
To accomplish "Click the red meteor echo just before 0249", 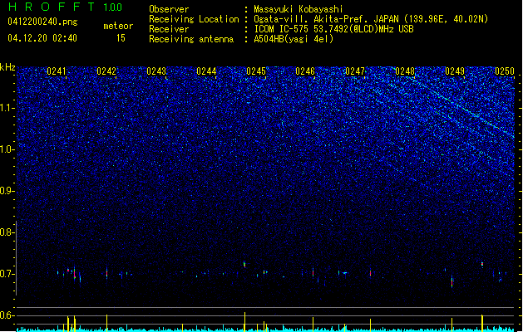I will coord(452,281).
